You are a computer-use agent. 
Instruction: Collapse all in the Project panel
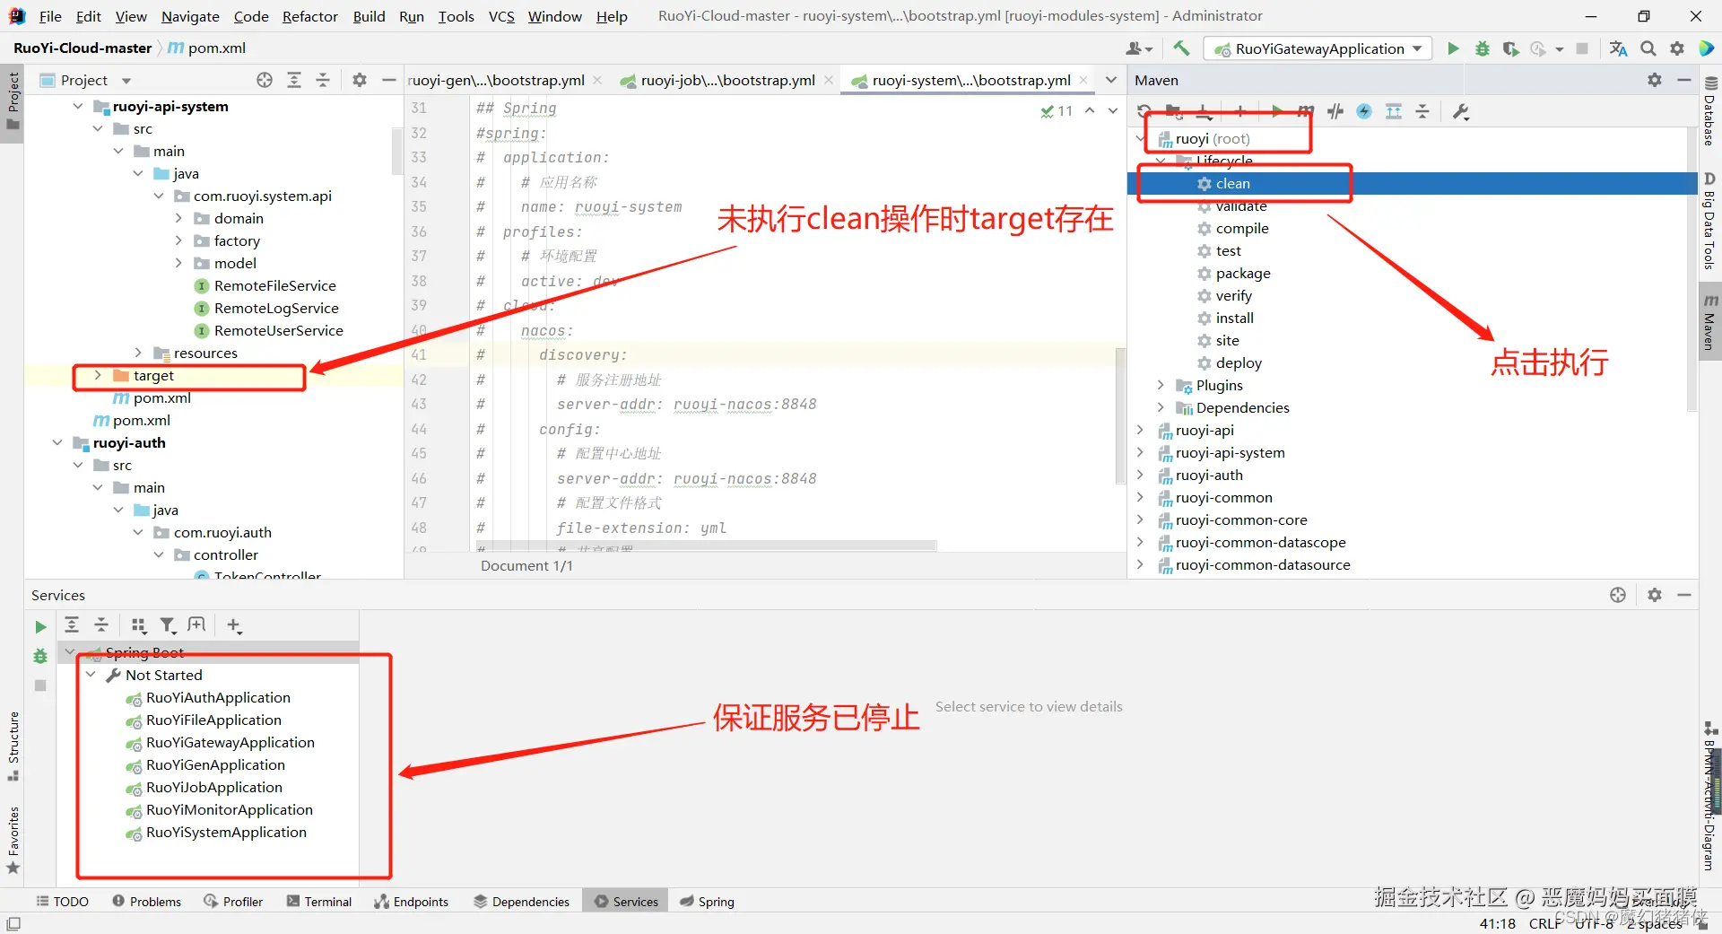[x=323, y=80]
